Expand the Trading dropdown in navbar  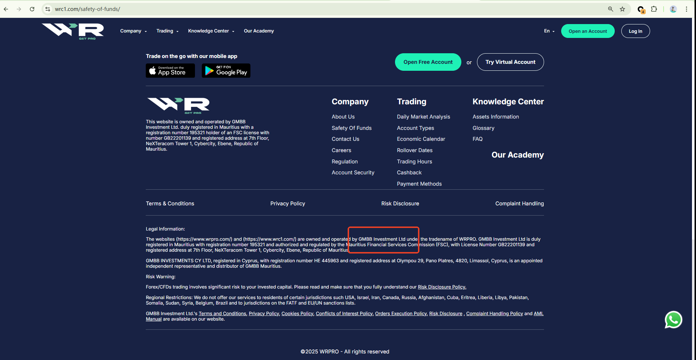click(167, 31)
